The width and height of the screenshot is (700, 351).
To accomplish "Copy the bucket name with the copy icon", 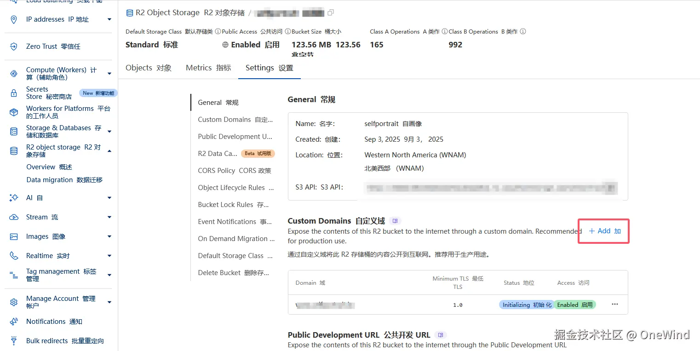I will click(331, 12).
